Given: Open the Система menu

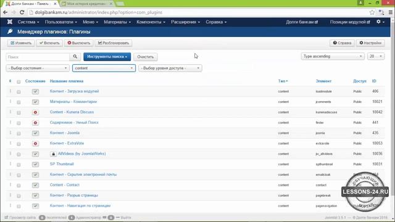Looking at the screenshot, I should pos(28,22).
